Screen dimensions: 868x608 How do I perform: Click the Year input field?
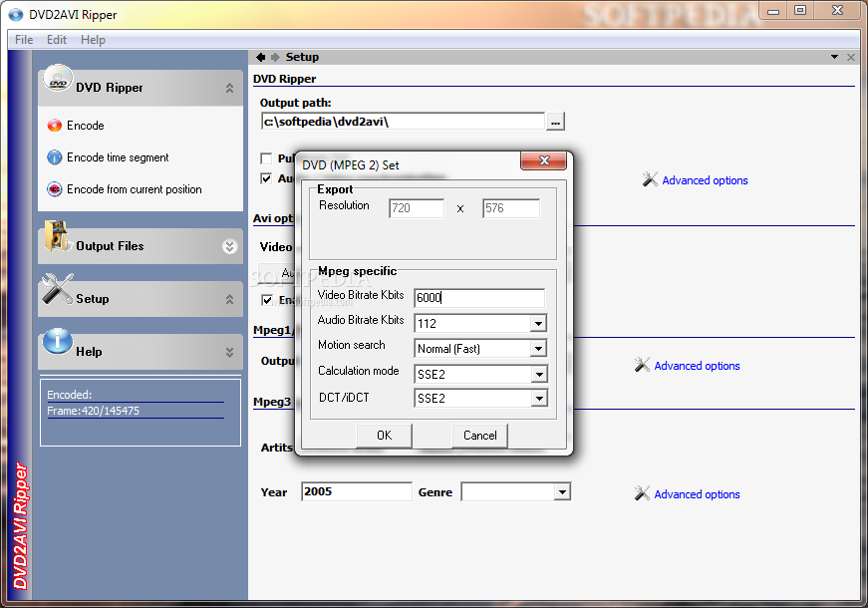coord(357,491)
